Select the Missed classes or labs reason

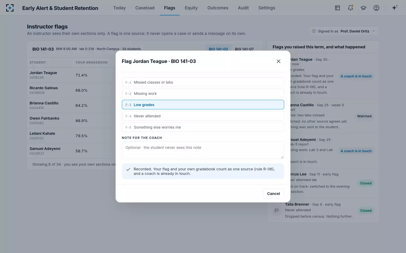pos(203,82)
